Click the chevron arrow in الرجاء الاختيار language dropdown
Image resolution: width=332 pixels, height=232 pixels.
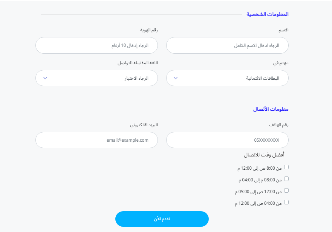point(45,78)
